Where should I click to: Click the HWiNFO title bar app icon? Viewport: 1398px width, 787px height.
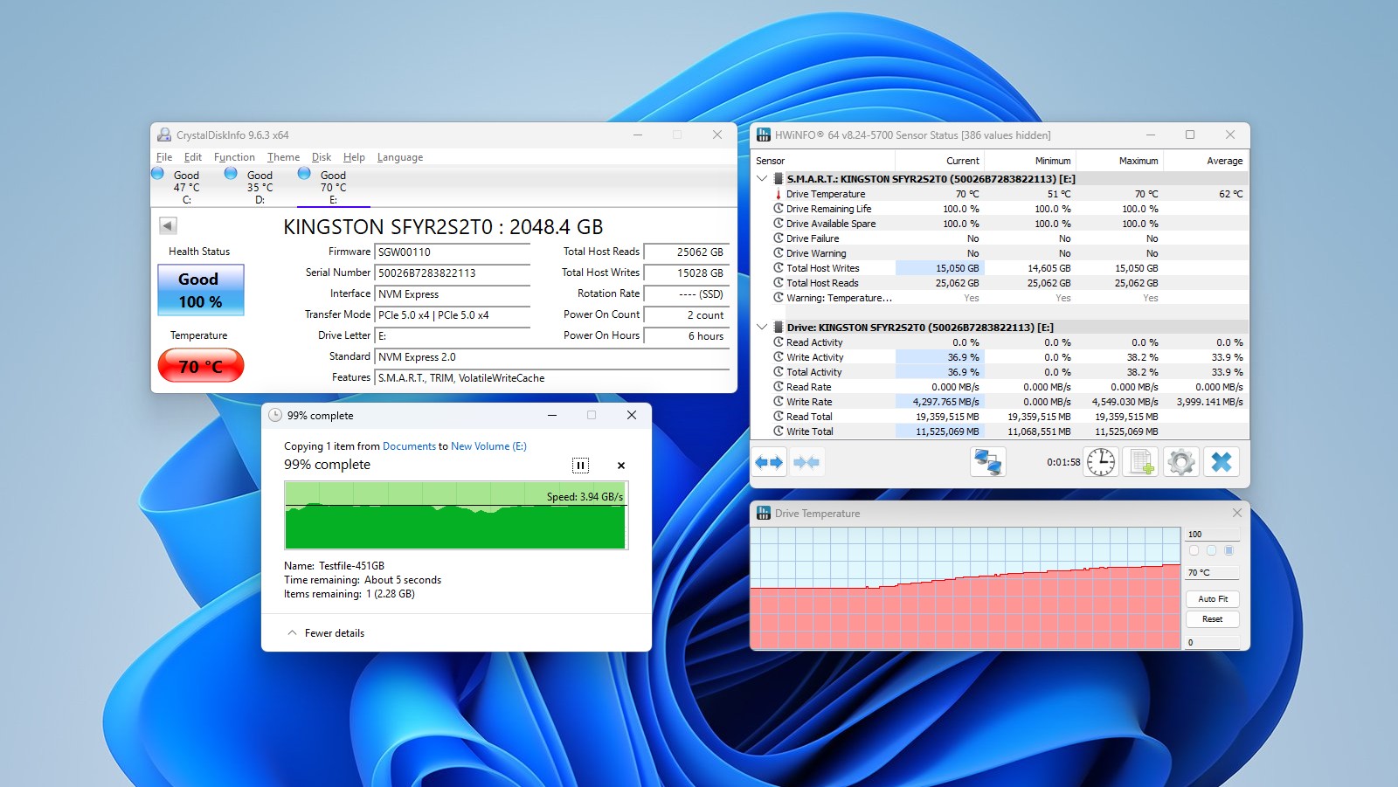point(764,135)
